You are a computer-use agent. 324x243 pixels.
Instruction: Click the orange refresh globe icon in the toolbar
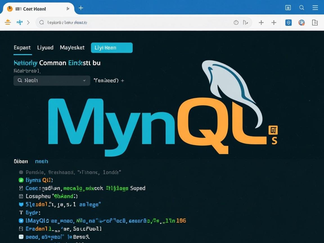tap(301, 22)
